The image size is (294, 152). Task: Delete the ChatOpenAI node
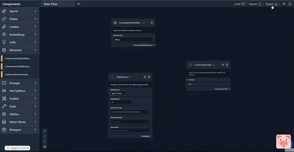pos(149,77)
